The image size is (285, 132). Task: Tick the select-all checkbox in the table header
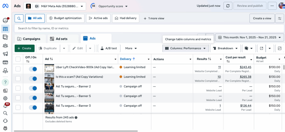(18, 59)
